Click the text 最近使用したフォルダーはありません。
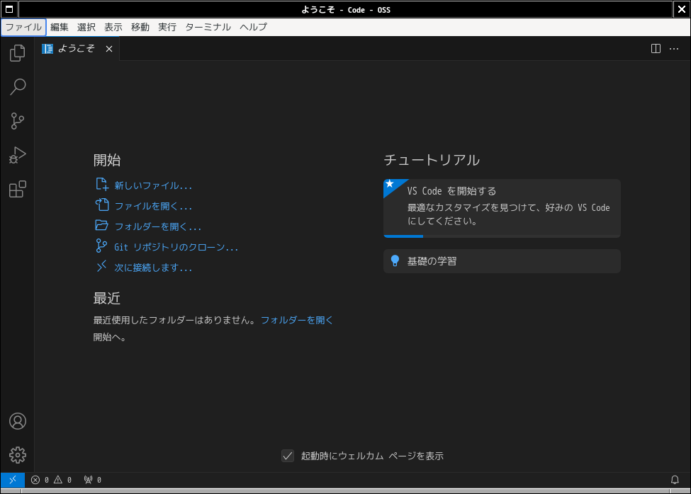The height and width of the screenshot is (494, 691). coord(175,320)
